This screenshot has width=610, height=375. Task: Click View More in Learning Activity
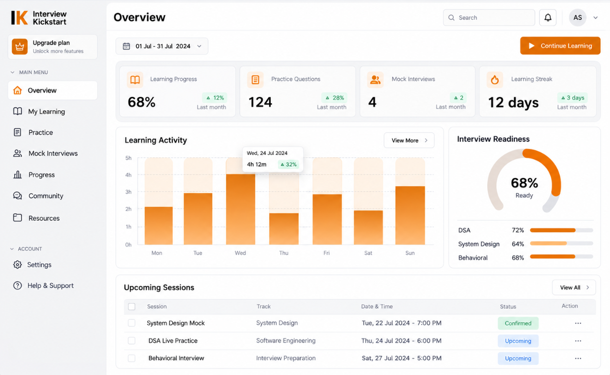[x=409, y=141]
